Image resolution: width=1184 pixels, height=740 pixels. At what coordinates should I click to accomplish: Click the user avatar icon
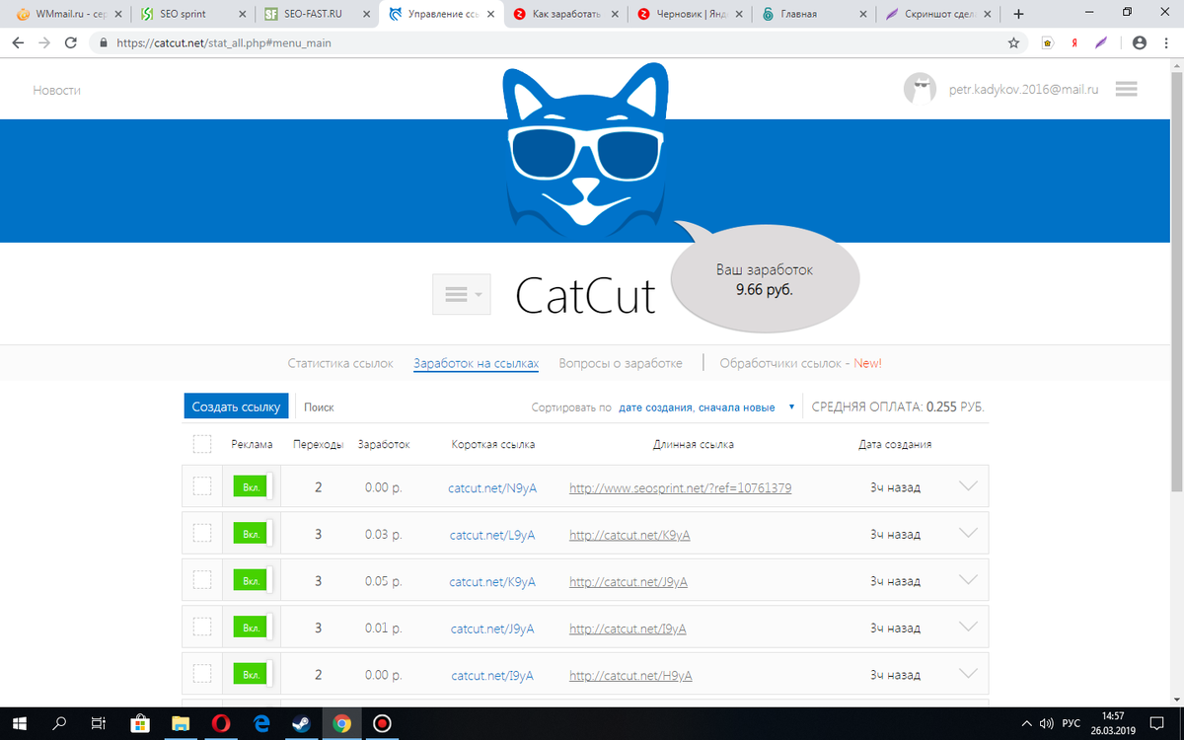tap(920, 89)
